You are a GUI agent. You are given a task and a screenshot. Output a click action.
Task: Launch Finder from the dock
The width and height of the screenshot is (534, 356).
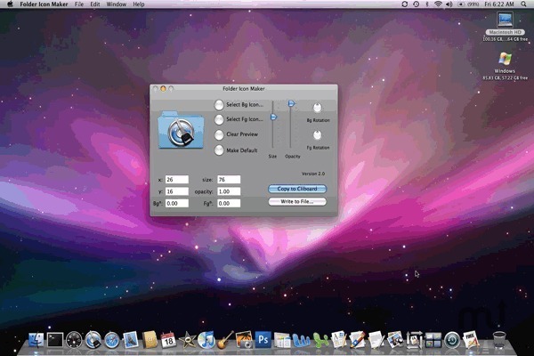tap(36, 339)
